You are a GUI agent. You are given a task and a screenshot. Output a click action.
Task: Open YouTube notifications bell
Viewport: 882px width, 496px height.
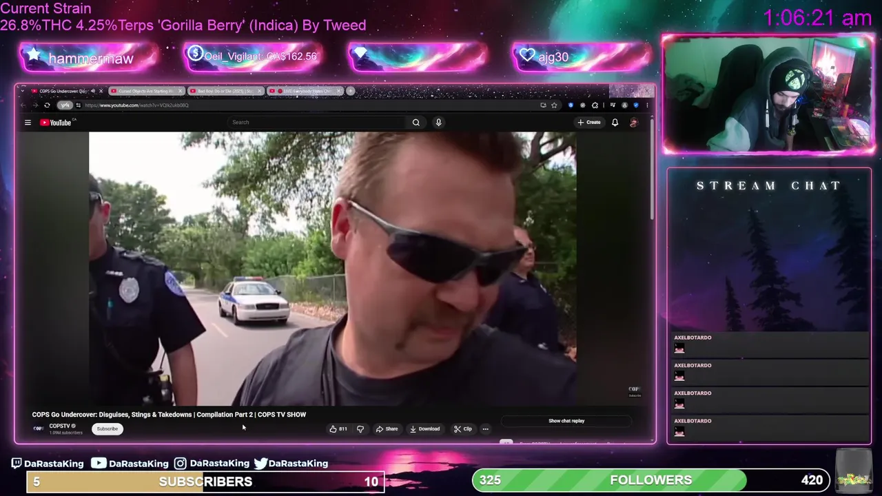point(615,123)
